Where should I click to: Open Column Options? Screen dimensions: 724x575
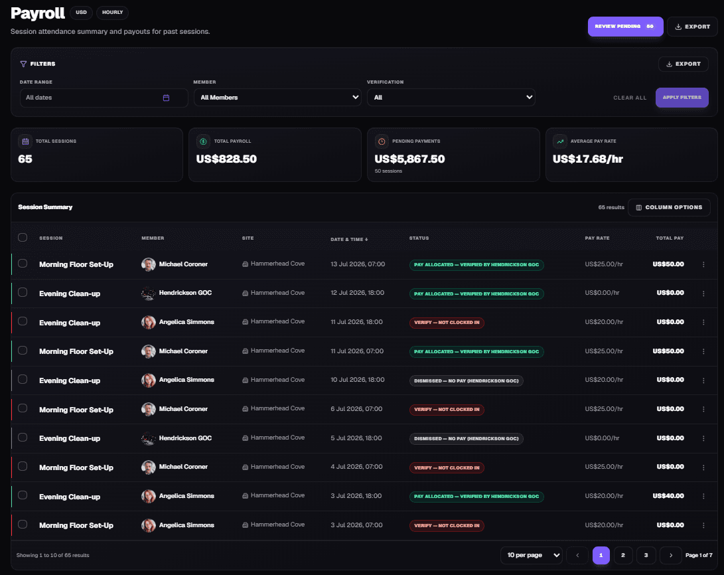(669, 207)
